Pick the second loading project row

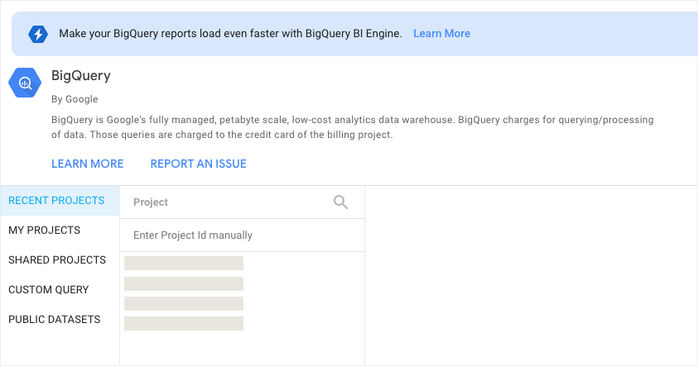pyautogui.click(x=184, y=283)
